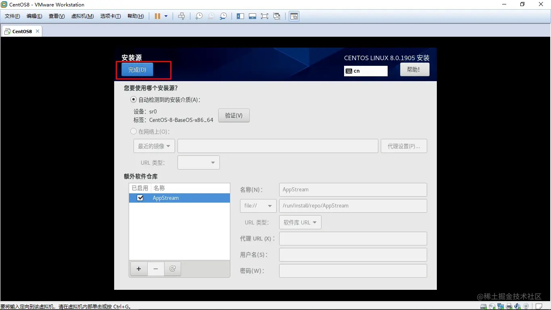The height and width of the screenshot is (310, 551).
Task: Revert the virtual machine to its snapshot
Action: click(211, 16)
